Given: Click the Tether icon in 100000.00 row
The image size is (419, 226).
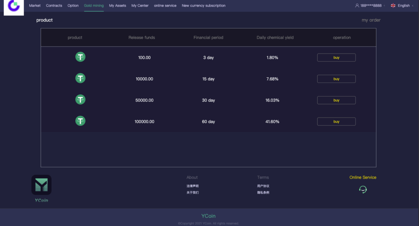Looking at the screenshot, I should click(80, 121).
